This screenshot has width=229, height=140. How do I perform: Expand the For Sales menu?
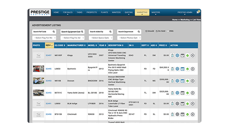pyautogui.click(x=68, y=12)
